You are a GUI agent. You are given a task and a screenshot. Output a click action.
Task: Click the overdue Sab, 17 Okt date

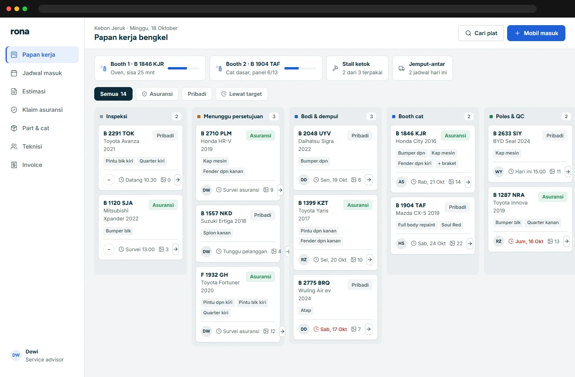pyautogui.click(x=330, y=329)
